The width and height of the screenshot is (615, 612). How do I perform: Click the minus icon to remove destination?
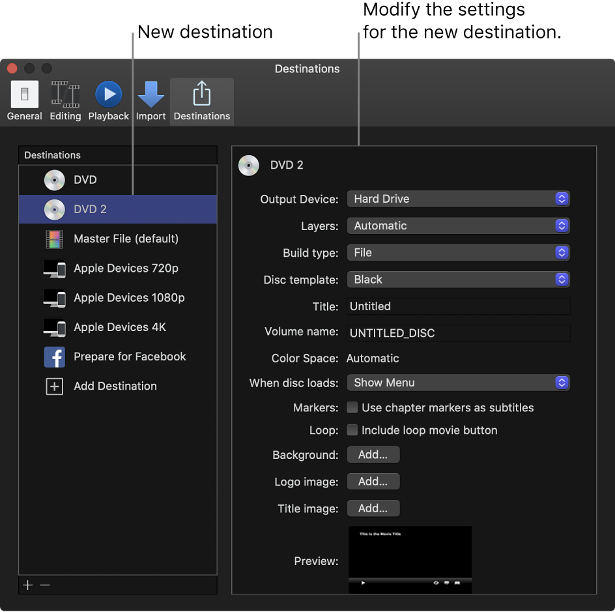click(45, 585)
